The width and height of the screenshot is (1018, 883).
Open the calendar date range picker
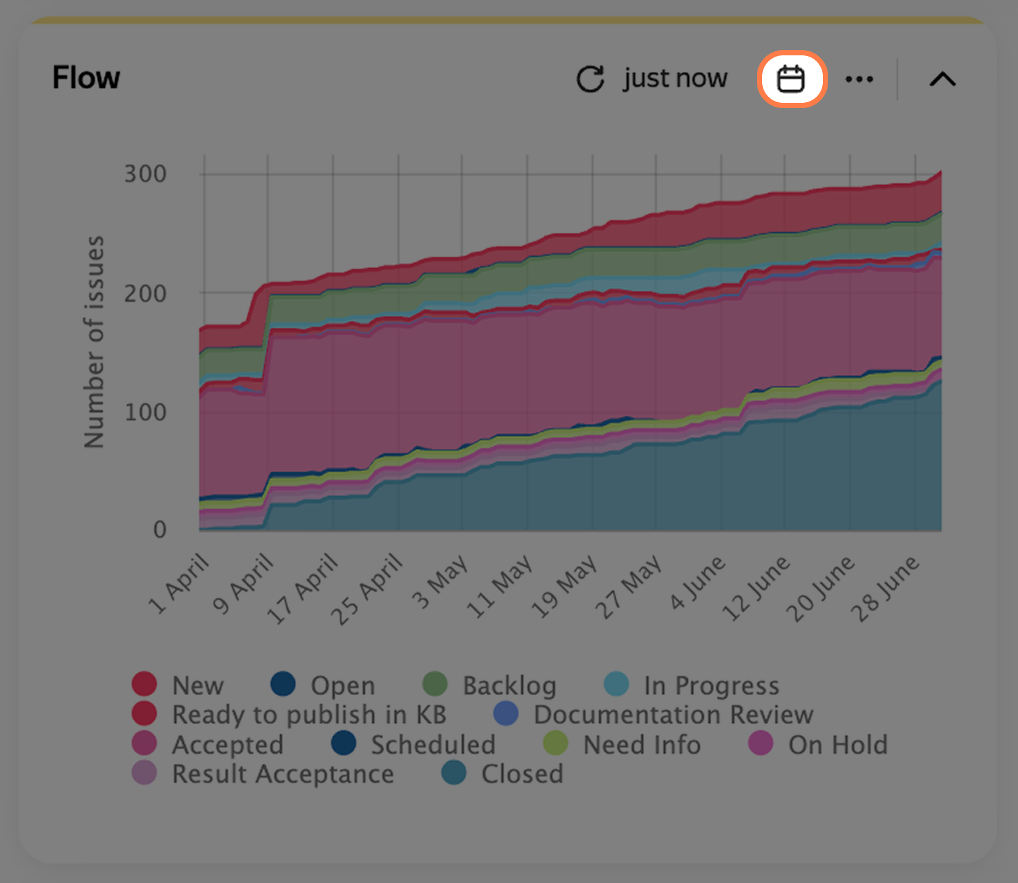(791, 79)
